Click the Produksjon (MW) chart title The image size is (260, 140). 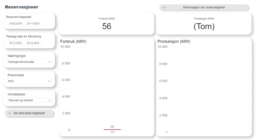174,42
